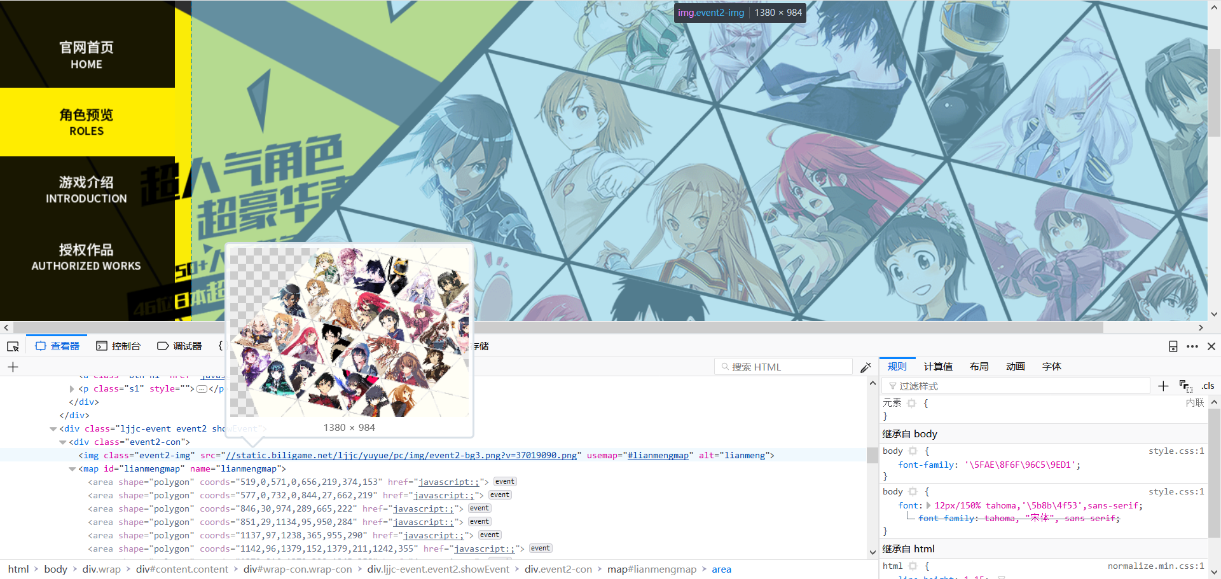This screenshot has height=579, width=1221.
Task: Switch to the 字体 fonts tab
Action: tap(1051, 367)
